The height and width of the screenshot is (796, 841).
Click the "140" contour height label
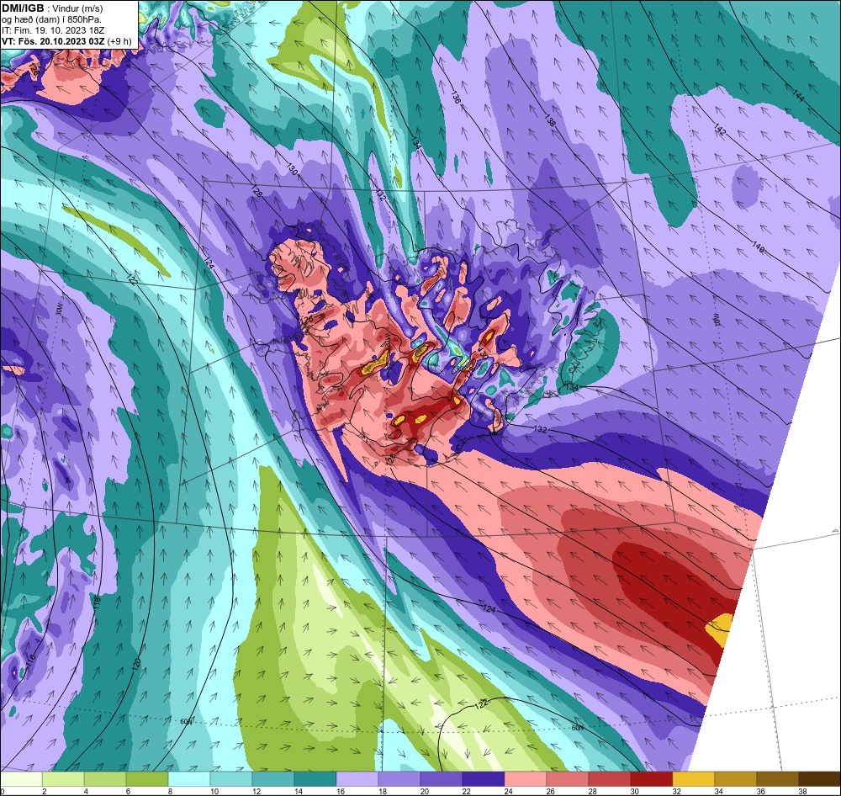(x=758, y=247)
